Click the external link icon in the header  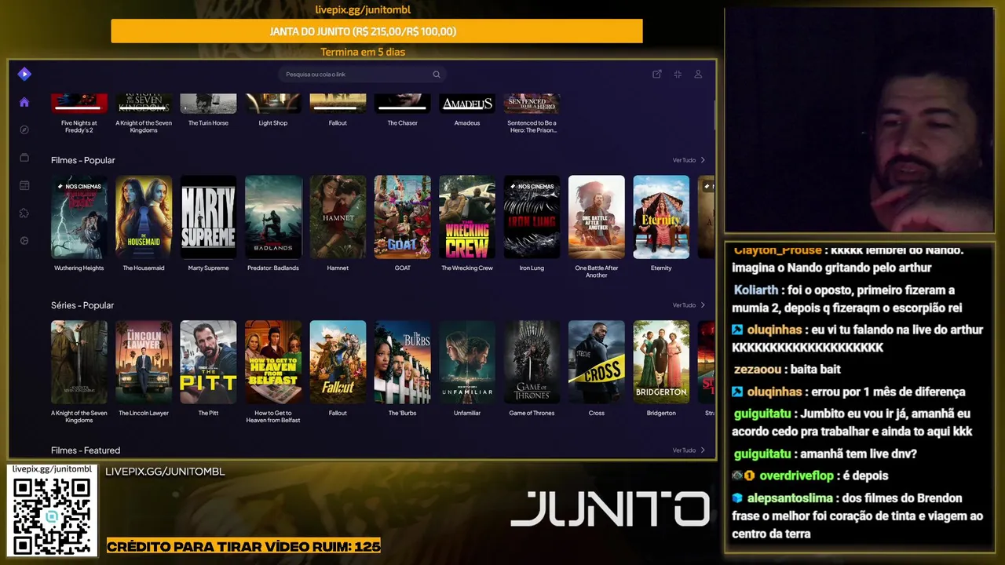tap(657, 75)
